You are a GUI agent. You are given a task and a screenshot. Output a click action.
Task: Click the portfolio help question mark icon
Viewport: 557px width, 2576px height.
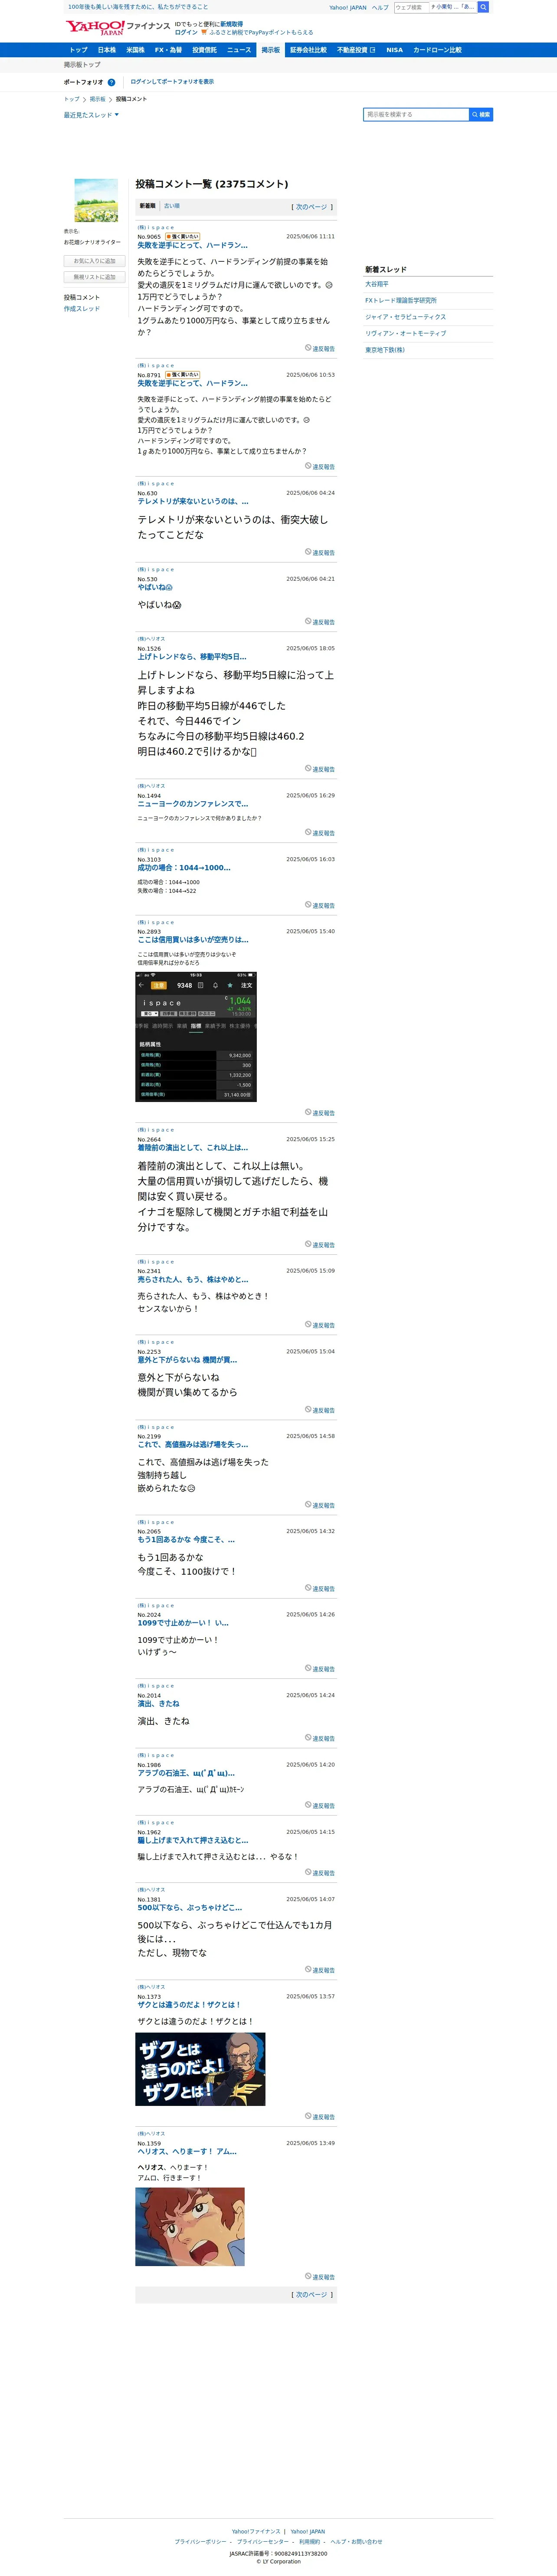[111, 82]
